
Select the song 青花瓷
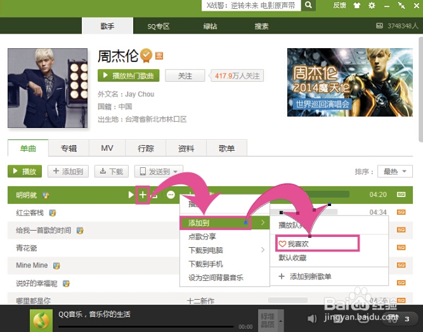pyautogui.click(x=27, y=248)
